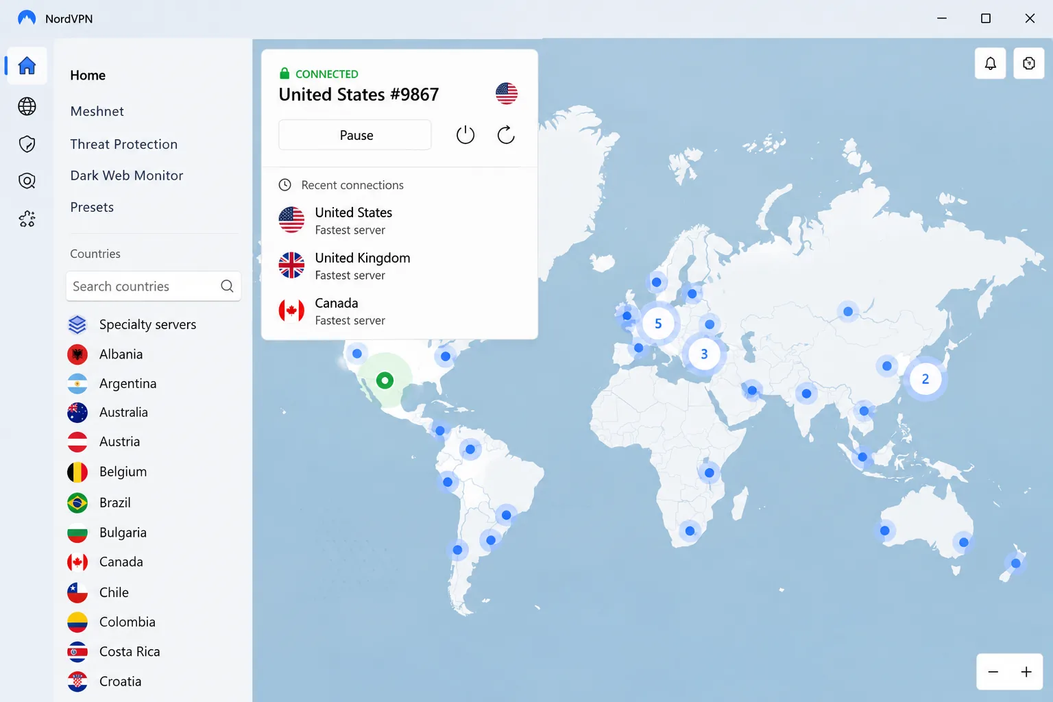Viewport: 1053px width, 702px height.
Task: Open the globe icon in left rail
Action: click(x=27, y=106)
